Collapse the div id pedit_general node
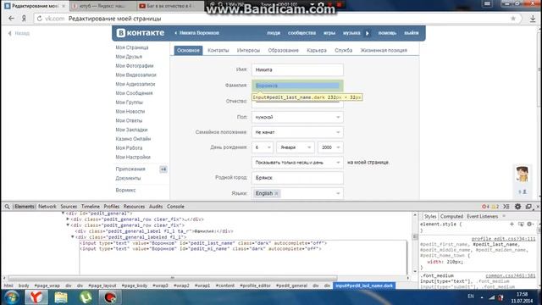This screenshot has width=542, height=305. coord(63,213)
